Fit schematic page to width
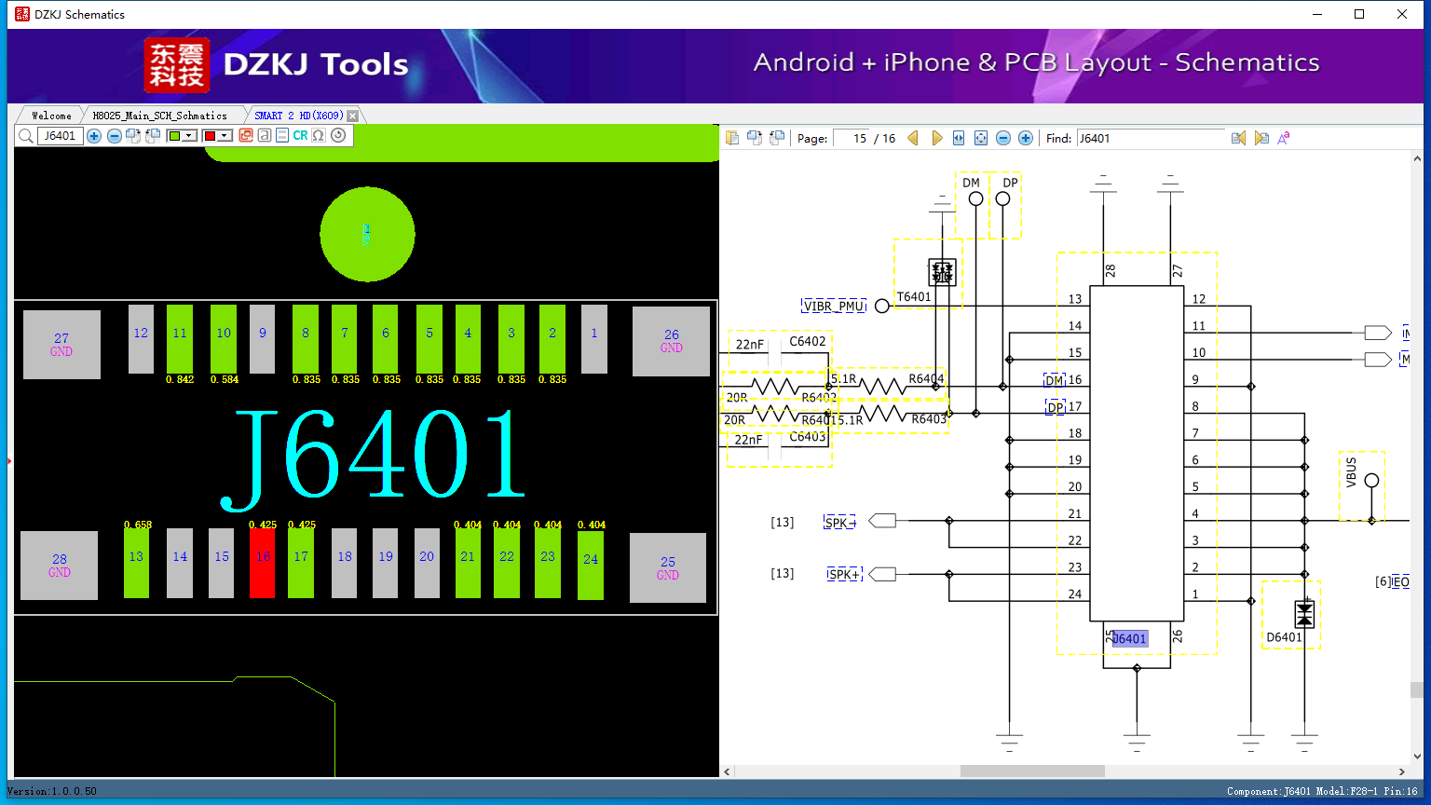 (x=959, y=138)
